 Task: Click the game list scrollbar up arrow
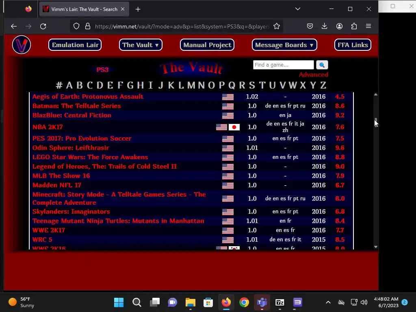(x=376, y=94)
